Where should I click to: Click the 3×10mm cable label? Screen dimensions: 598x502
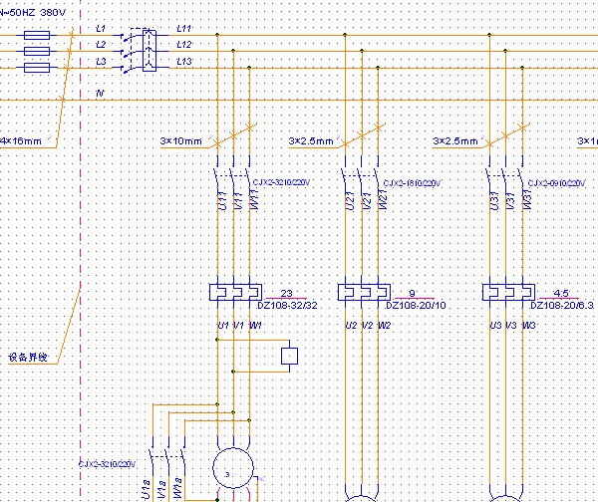pos(180,141)
